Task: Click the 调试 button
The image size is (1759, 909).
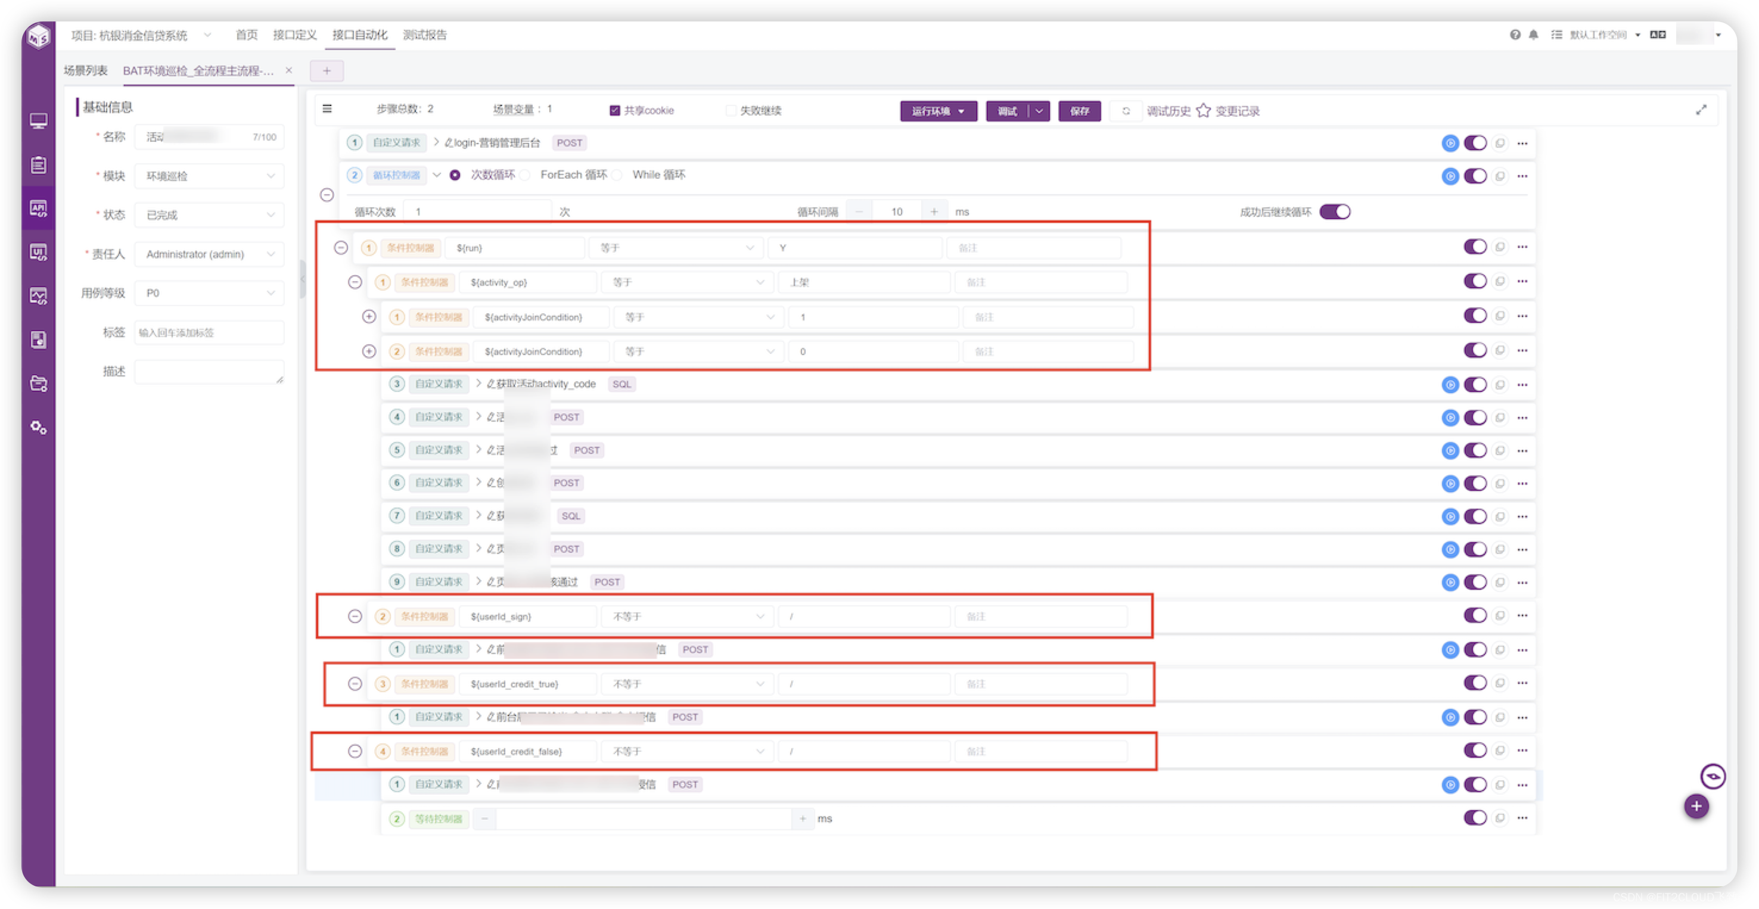Action: tap(1007, 111)
